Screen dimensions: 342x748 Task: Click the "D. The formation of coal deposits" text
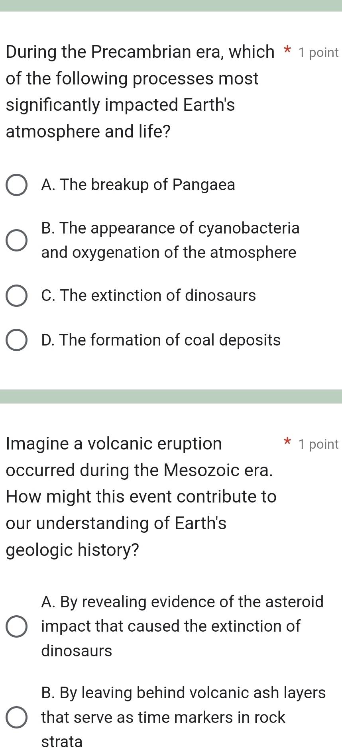[161, 340]
